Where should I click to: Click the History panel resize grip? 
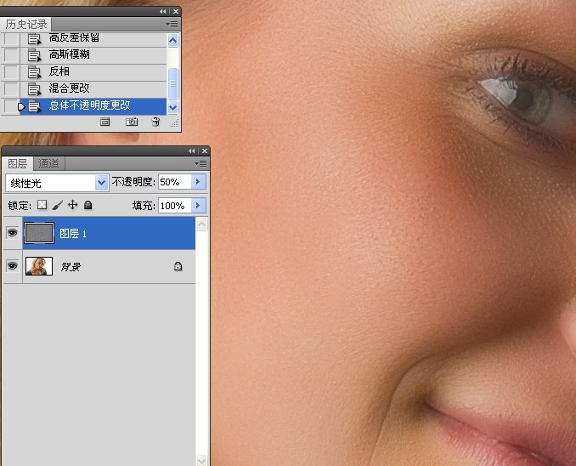click(x=175, y=123)
